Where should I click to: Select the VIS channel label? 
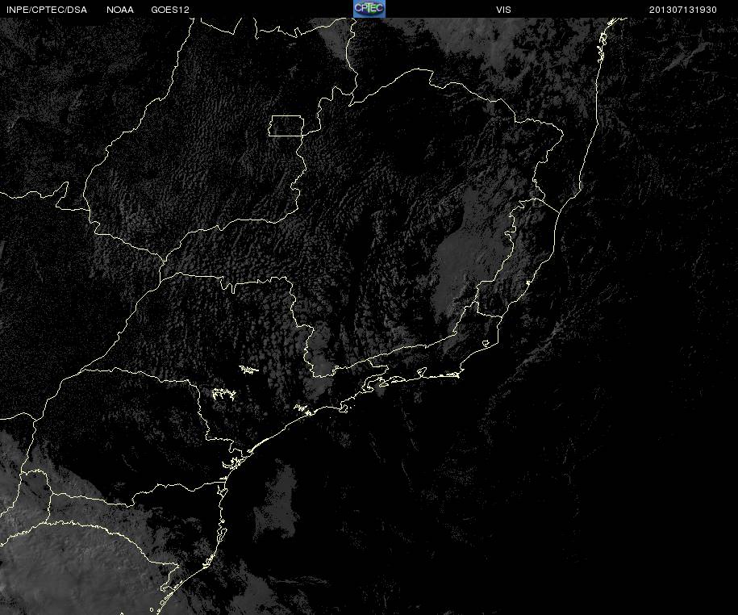click(x=503, y=10)
